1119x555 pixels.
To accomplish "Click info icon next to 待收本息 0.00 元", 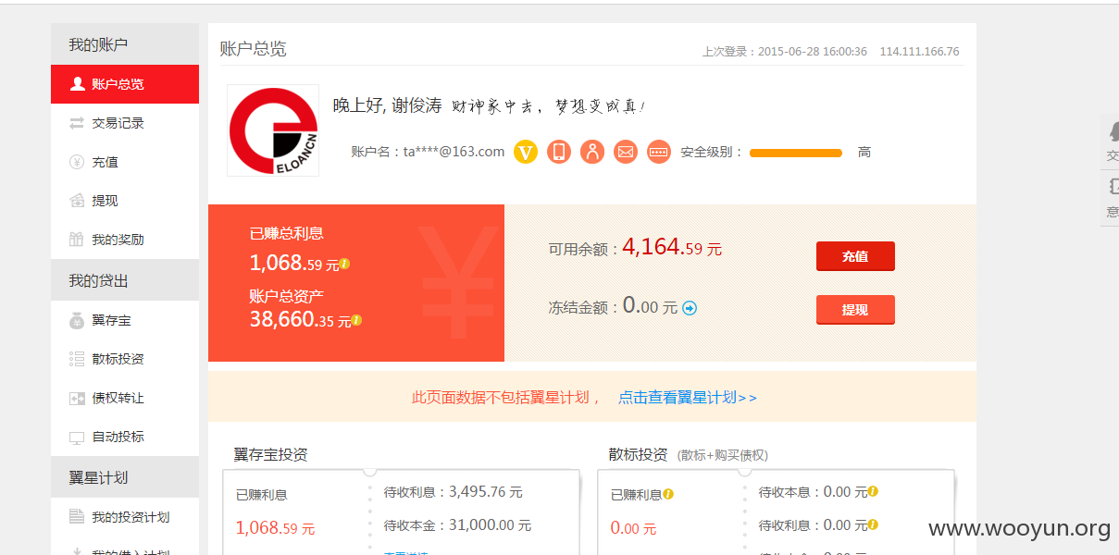I will point(873,491).
